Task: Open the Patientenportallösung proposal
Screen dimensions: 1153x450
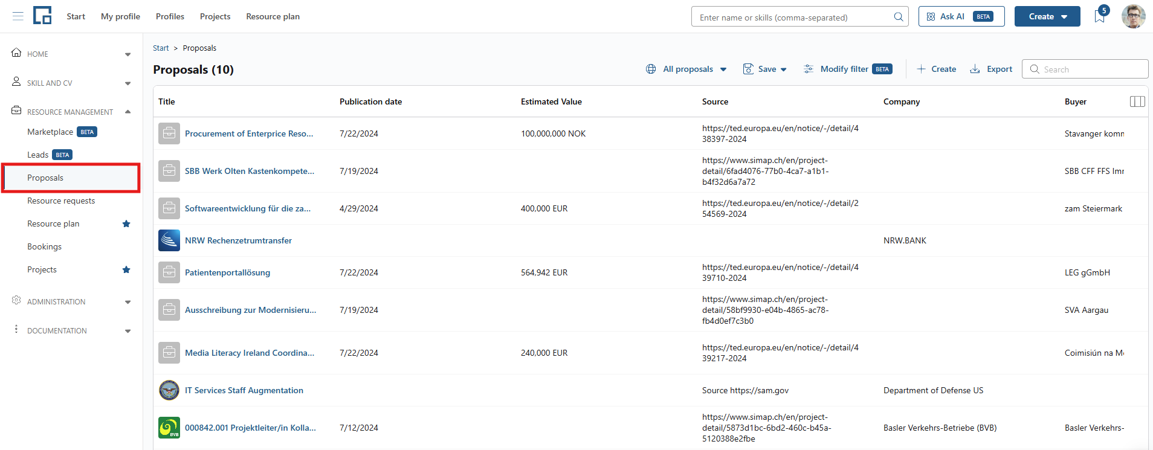Action: click(x=227, y=272)
